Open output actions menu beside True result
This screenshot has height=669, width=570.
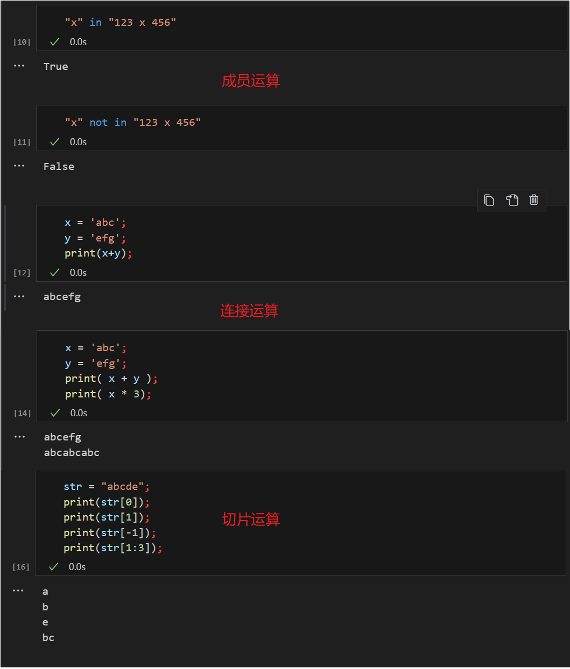point(19,66)
